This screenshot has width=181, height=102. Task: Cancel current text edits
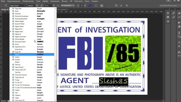point(116,5)
